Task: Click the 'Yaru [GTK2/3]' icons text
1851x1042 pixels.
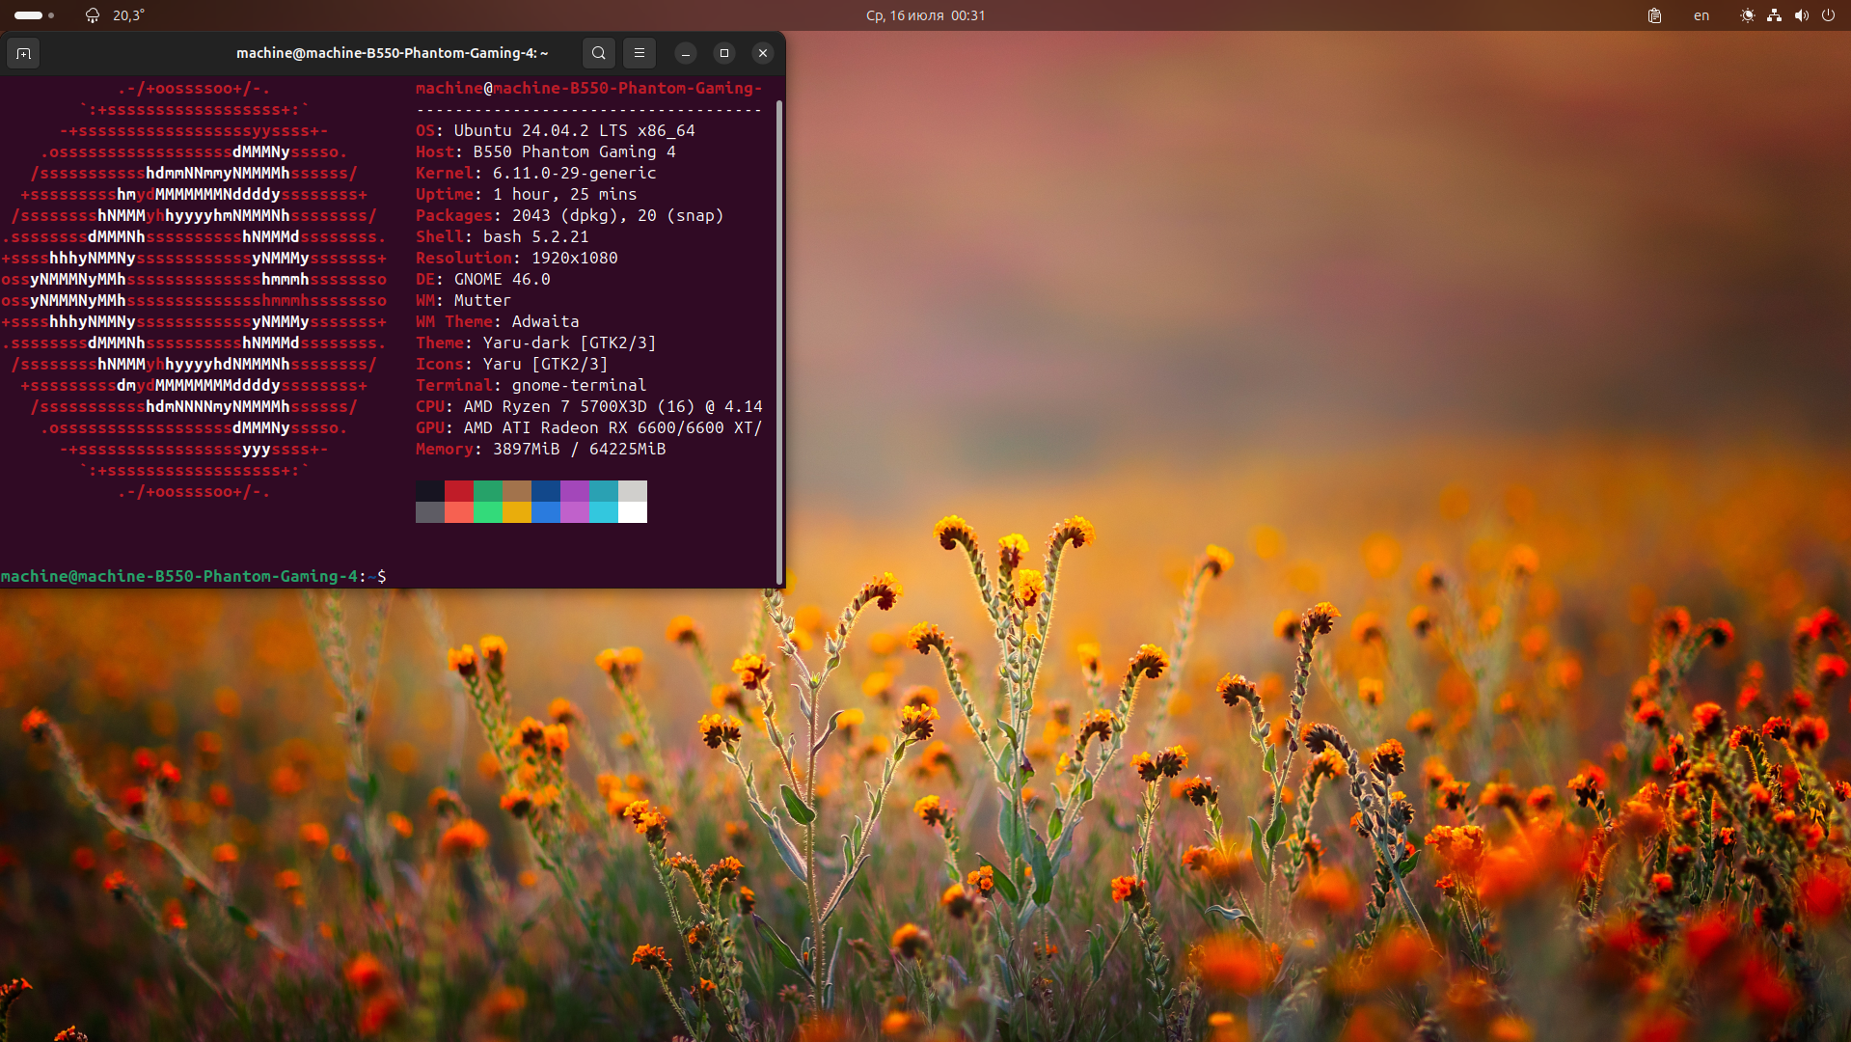Action: point(546,364)
